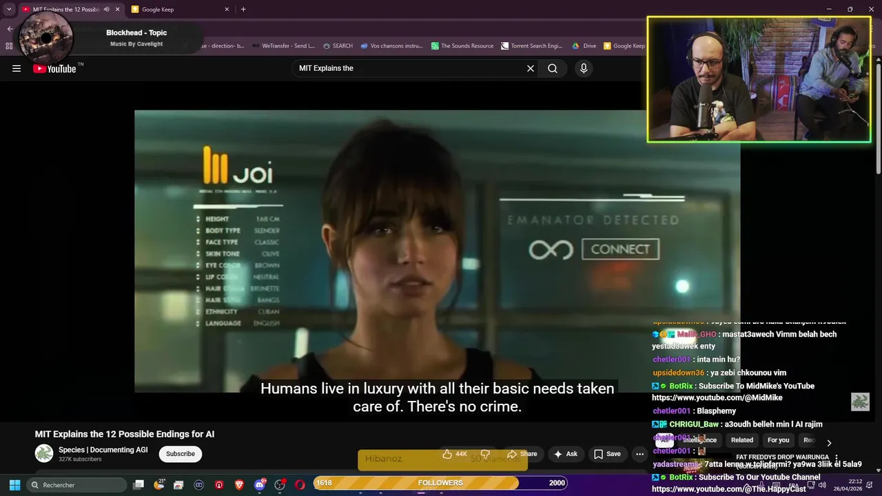Go back with browser back arrow
Image resolution: width=882 pixels, height=496 pixels.
(10, 29)
